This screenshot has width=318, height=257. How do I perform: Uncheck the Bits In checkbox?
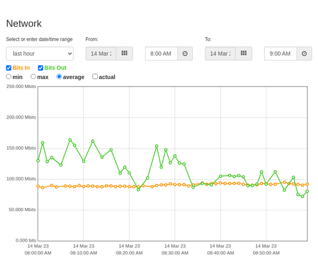coord(9,68)
